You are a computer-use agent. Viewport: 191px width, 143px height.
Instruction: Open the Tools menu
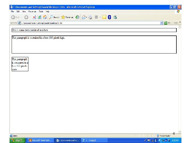point(41,11)
